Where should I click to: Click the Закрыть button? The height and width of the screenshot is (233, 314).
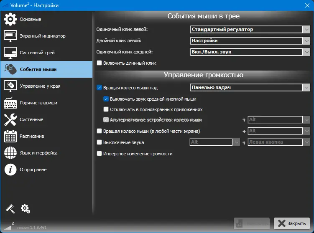(x=292, y=223)
